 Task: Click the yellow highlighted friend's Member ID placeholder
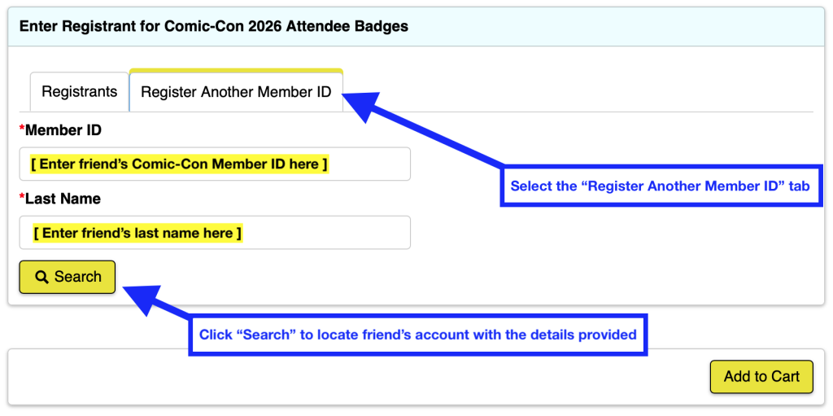coord(179,164)
